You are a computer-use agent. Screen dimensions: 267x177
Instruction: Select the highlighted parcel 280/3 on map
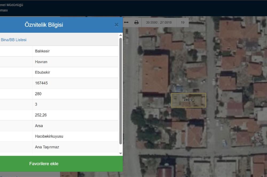point(189,100)
